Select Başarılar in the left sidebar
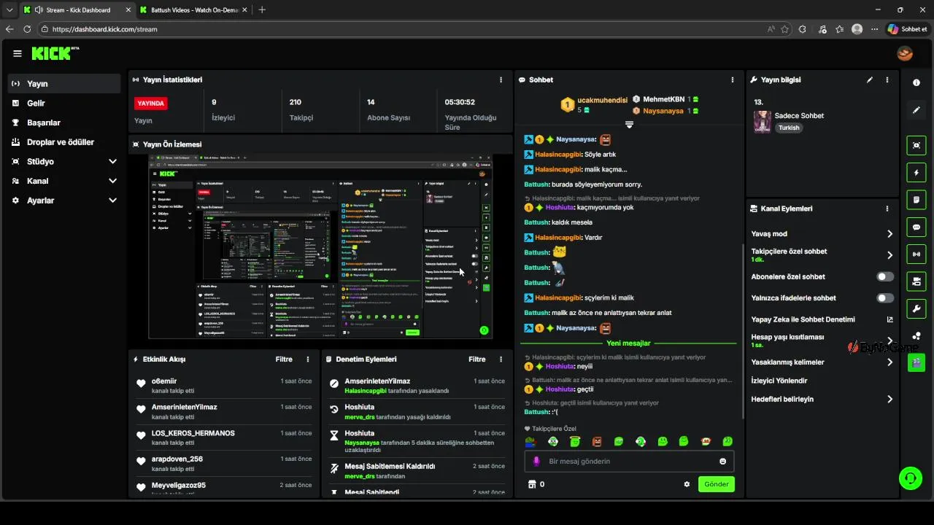This screenshot has height=525, width=934. [64, 122]
